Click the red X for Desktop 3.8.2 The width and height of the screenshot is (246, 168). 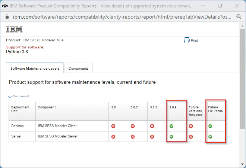click(133, 126)
